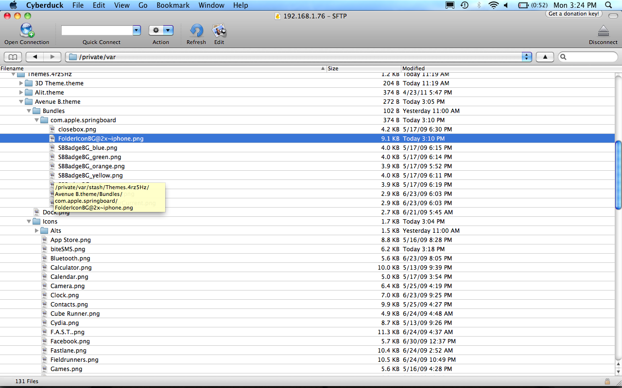This screenshot has width=622, height=388.
Task: Select the Cube Runner.png row
Action: tap(307, 313)
